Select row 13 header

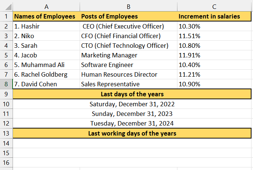tap(6, 133)
